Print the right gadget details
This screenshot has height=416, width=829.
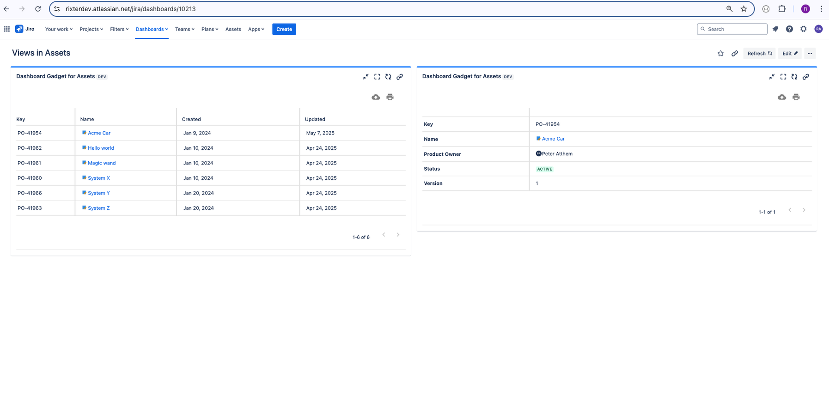[x=796, y=97]
